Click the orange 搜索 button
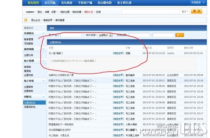Image resolution: width=210 pixels, height=138 pixels. pos(196,11)
